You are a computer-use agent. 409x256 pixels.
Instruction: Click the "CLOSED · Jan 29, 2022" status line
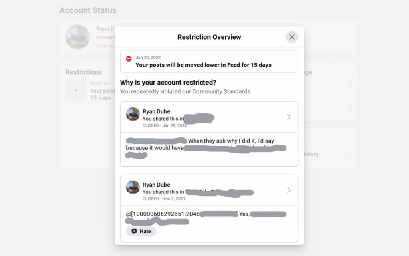click(165, 125)
